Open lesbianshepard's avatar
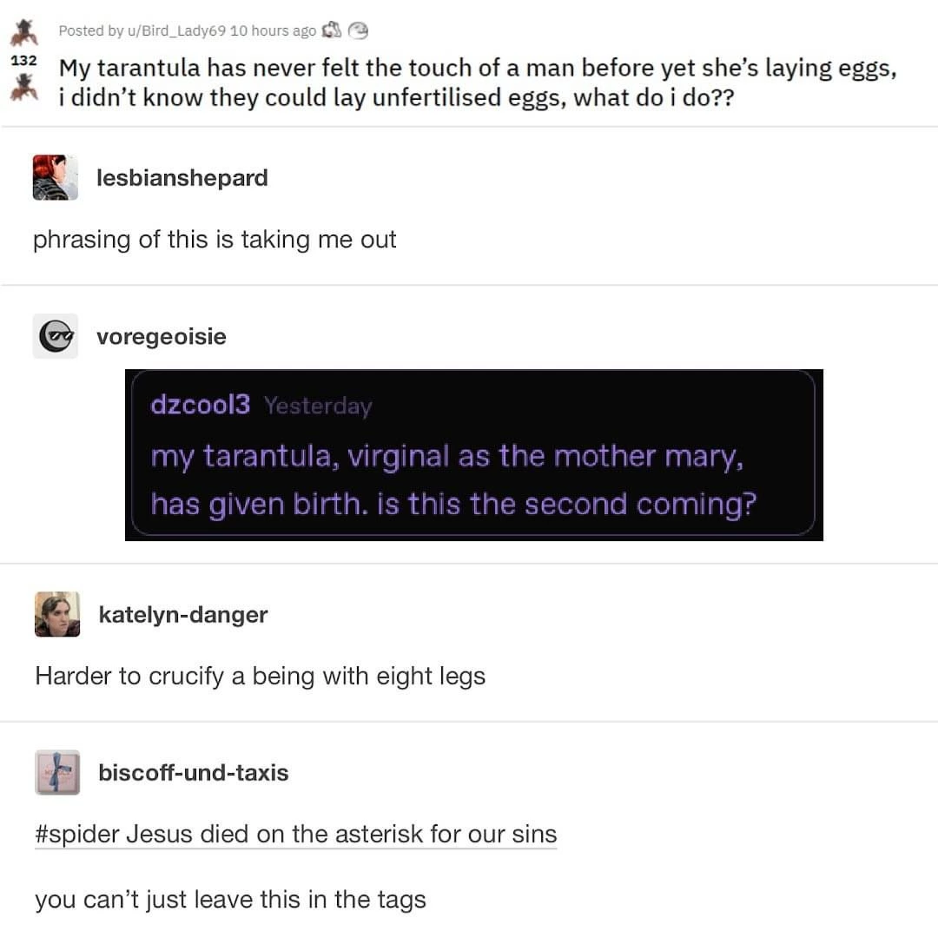938x938 pixels. click(x=55, y=178)
